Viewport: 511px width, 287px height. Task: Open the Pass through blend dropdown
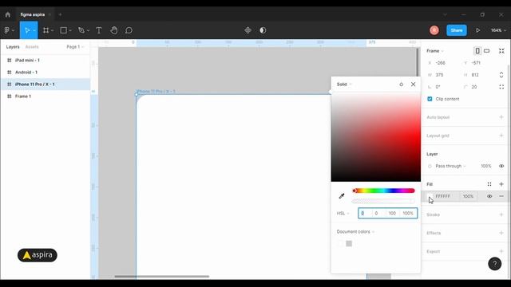450,166
